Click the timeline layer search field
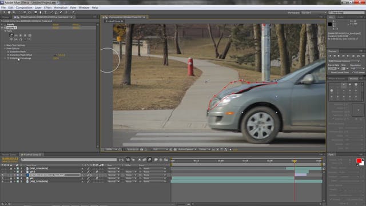Screen dimensions: 366x206 [69, 160]
